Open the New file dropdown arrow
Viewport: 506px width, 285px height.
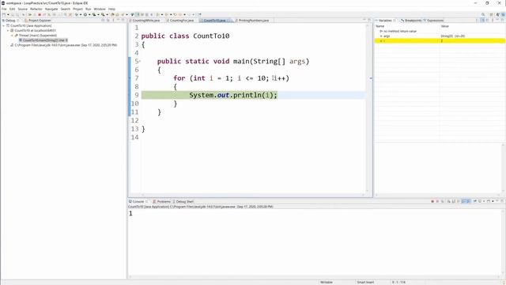click(8, 14)
